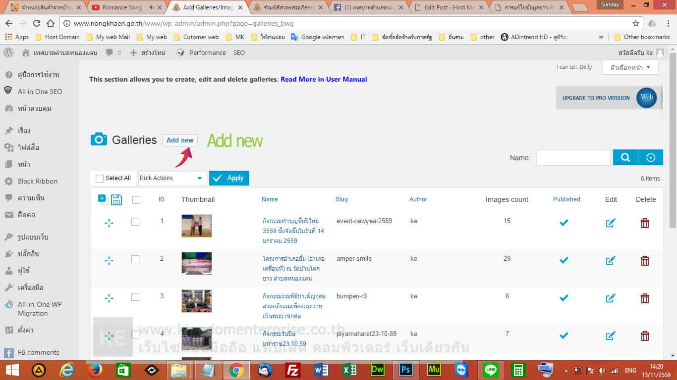The height and width of the screenshot is (380, 677).
Task: Tick the checkbox for gallery ID 2
Action: click(x=135, y=259)
